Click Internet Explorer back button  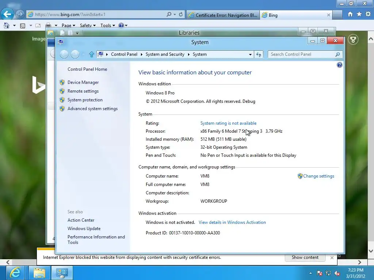click(7, 14)
